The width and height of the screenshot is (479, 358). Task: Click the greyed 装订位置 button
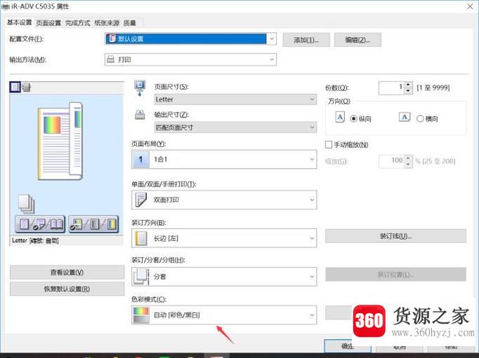click(395, 275)
